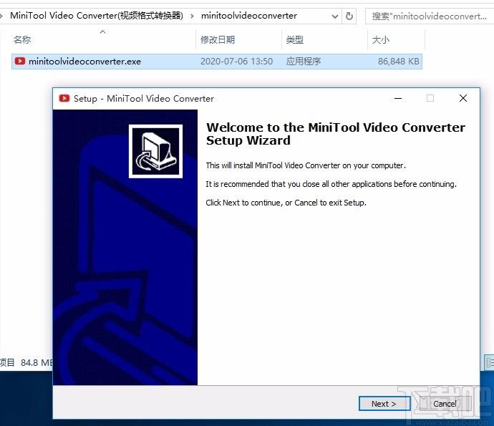The image size is (494, 426).
Task: Select the minitoolvideoconverter.exe file name
Action: [84, 61]
